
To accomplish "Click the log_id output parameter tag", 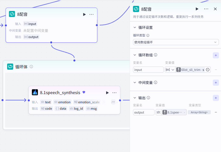I will pyautogui.click(x=76, y=108).
